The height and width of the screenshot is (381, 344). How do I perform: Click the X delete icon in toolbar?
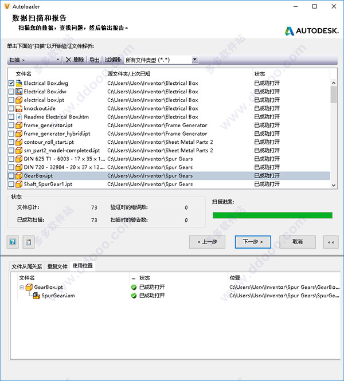[69, 60]
